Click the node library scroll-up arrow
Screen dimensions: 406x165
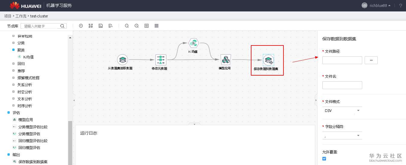click(70, 38)
